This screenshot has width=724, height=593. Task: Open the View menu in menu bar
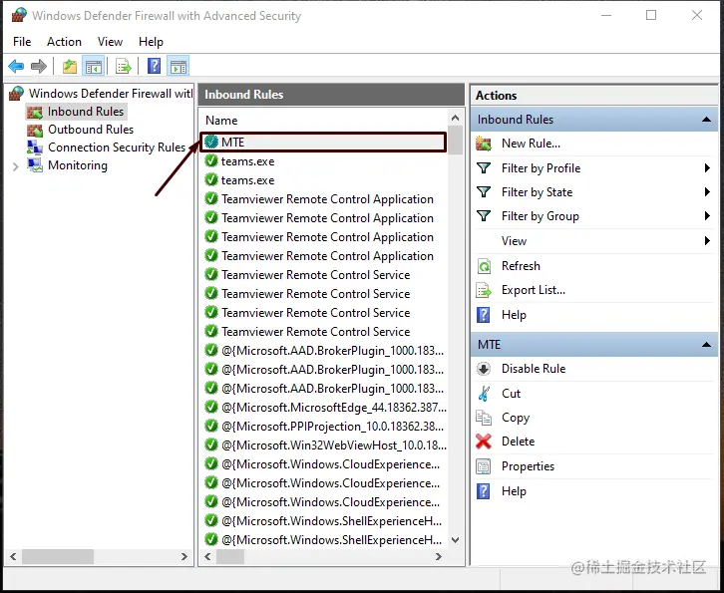tap(110, 42)
